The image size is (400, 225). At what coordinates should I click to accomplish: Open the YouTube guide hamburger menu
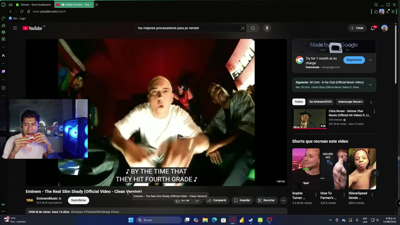coord(15,28)
